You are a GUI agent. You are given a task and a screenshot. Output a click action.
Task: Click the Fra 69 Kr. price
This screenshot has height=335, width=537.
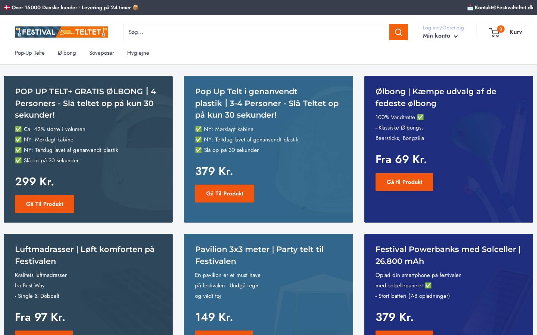click(x=401, y=159)
